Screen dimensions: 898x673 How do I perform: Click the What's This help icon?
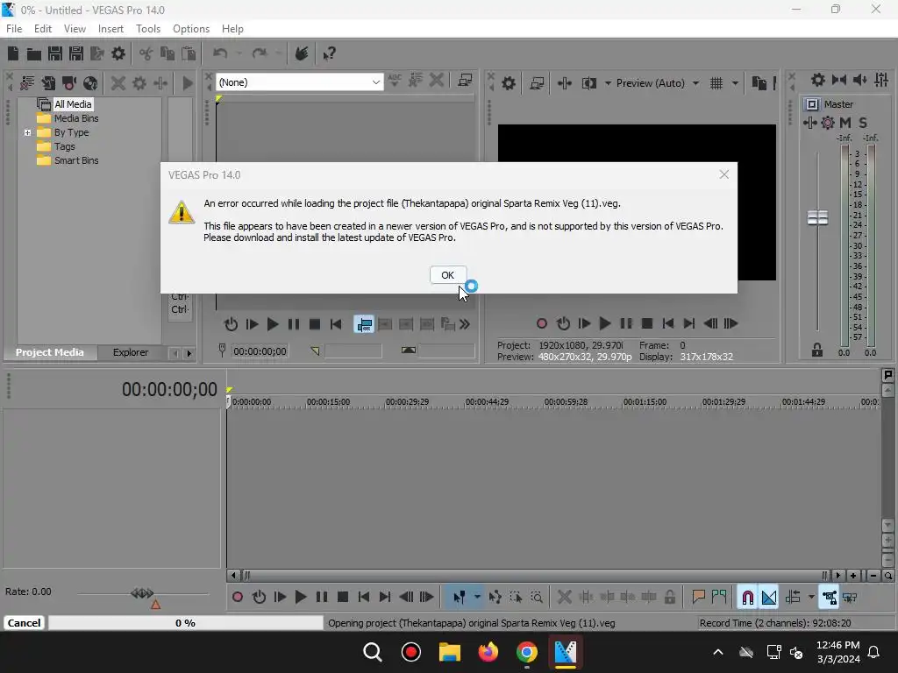(x=329, y=53)
